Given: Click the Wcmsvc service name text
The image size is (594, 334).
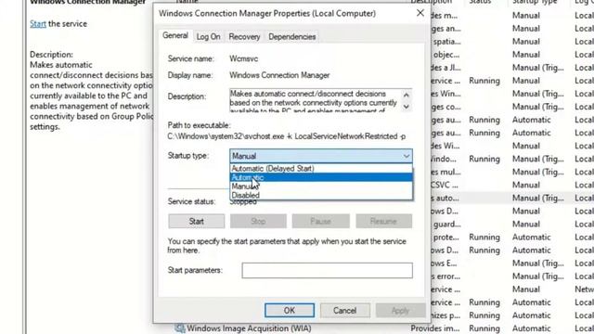Looking at the screenshot, I should pos(243,58).
